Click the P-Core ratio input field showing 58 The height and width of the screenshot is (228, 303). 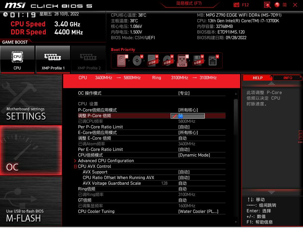(x=188, y=116)
